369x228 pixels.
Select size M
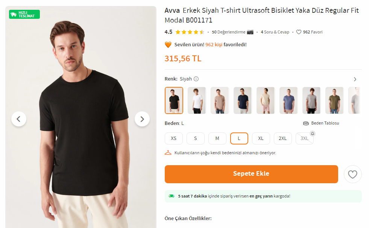[217, 138]
